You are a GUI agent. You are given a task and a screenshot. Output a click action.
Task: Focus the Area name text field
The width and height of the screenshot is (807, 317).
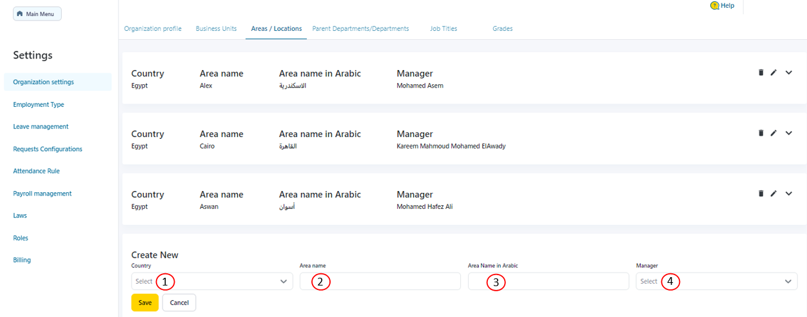(380, 282)
